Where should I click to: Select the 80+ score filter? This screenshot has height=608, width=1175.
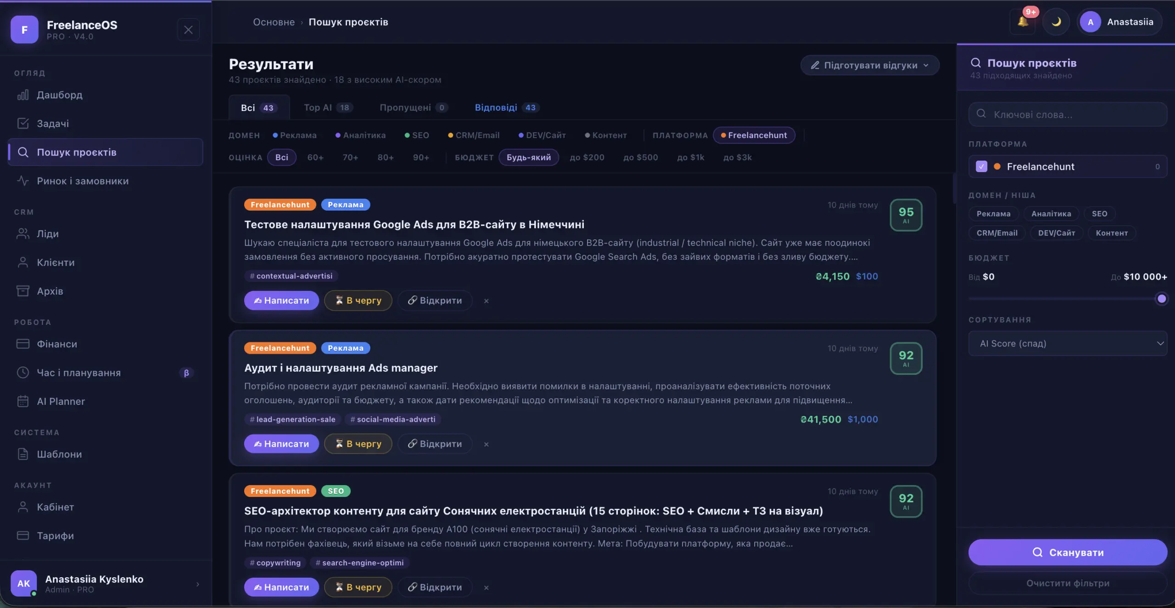386,157
